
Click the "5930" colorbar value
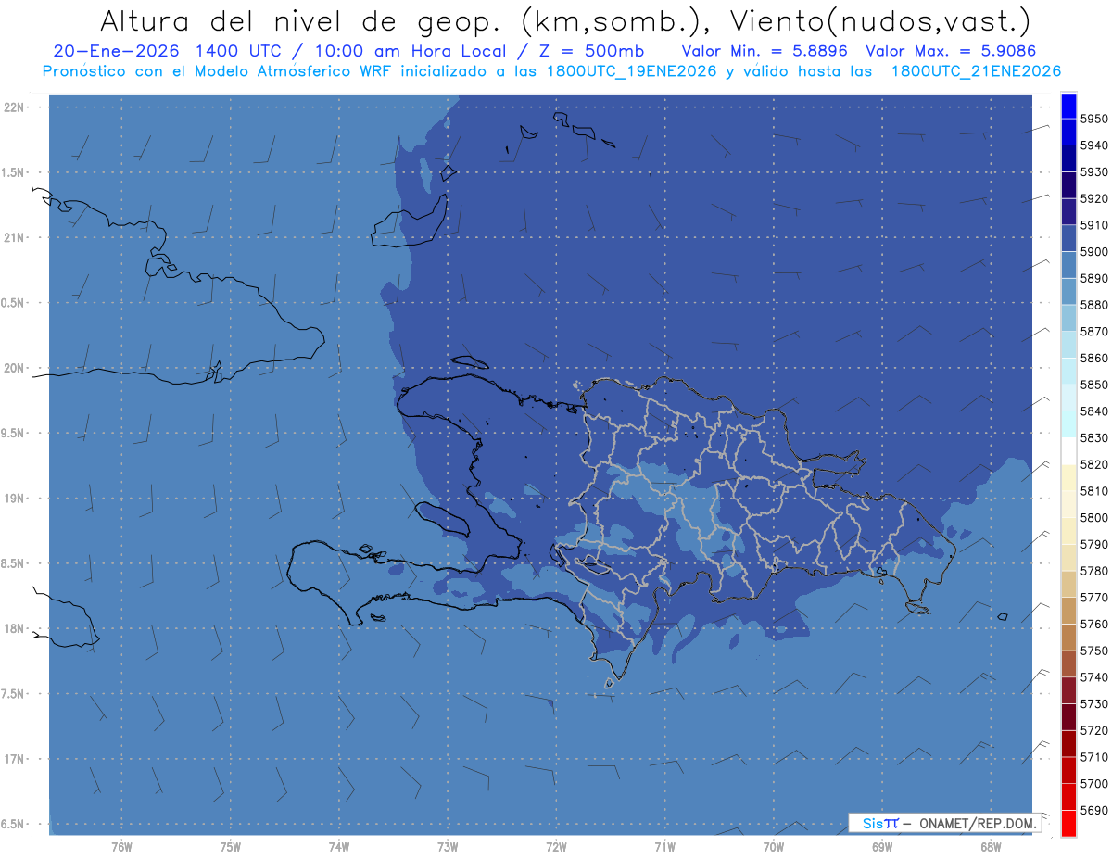pyautogui.click(x=1093, y=172)
